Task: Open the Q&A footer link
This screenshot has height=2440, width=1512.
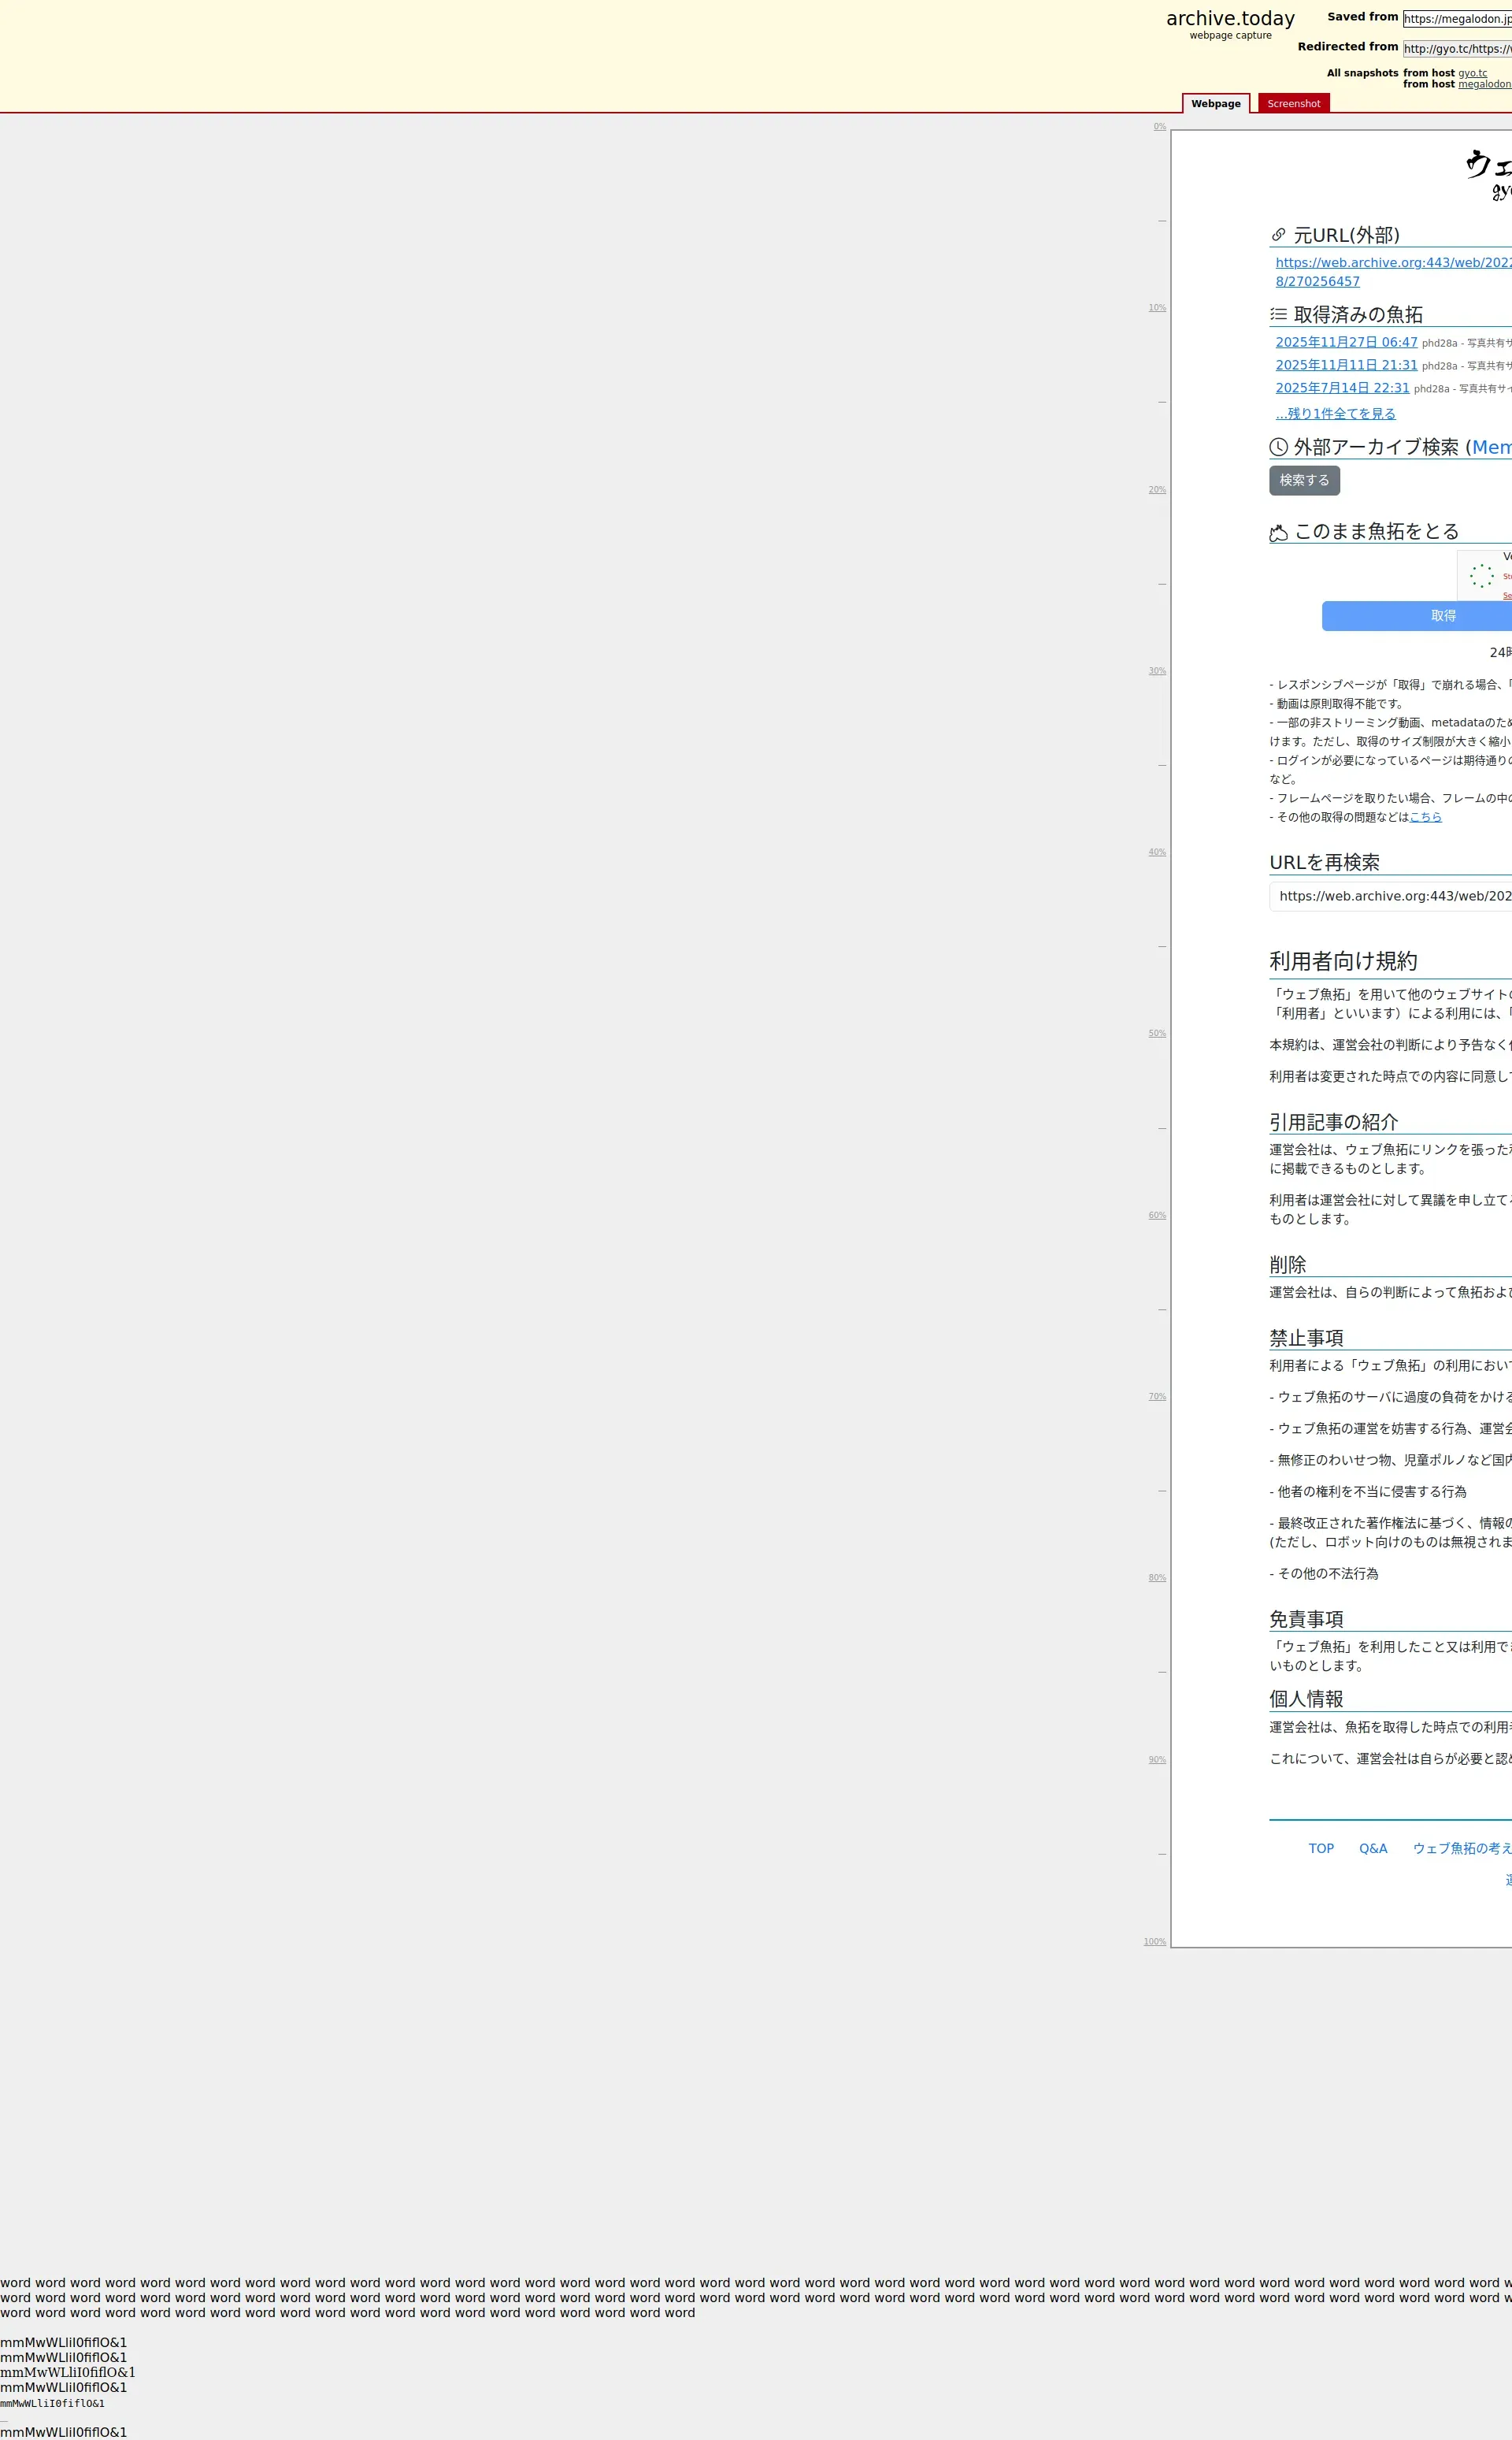Action: 1373,1849
